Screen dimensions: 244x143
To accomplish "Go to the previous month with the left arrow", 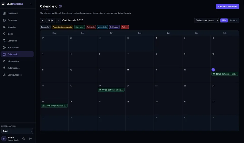I will pyautogui.click(x=43, y=20).
